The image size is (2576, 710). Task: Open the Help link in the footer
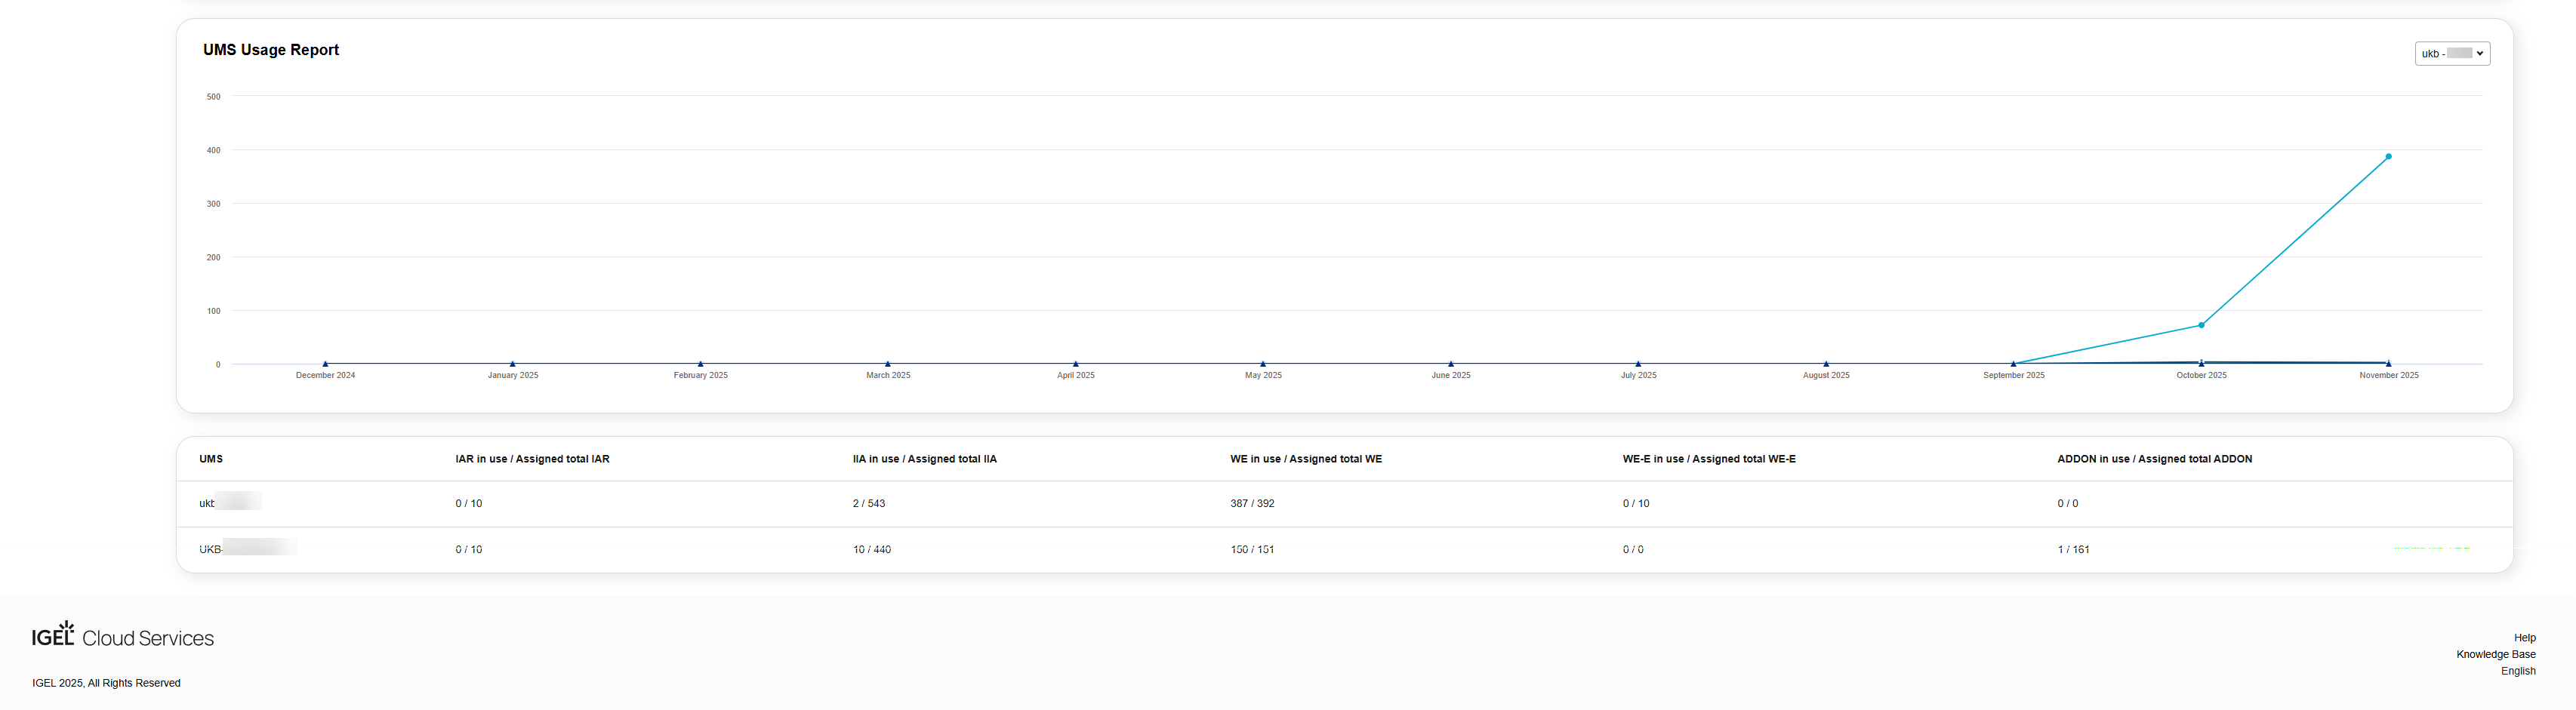click(x=2524, y=638)
